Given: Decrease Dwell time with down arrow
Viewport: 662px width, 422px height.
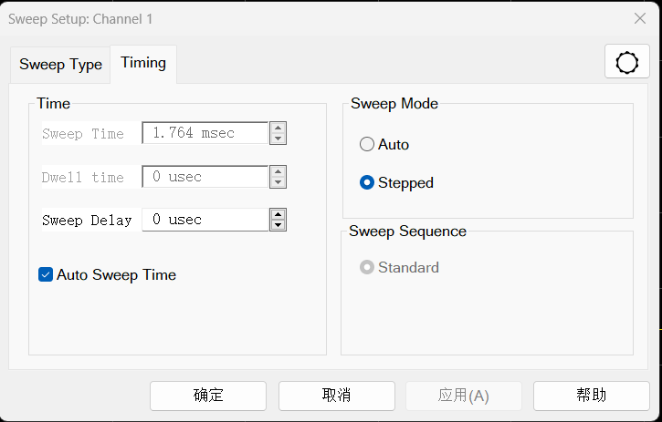Looking at the screenshot, I should pos(278,182).
